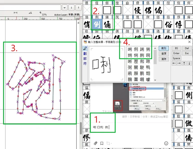Click the 另存新檔 save-as link

coord(135,116)
